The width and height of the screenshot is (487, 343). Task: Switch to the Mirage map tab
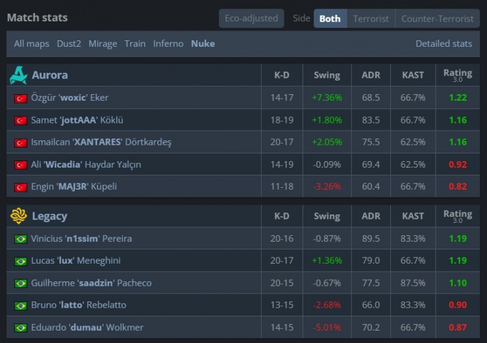pos(103,44)
